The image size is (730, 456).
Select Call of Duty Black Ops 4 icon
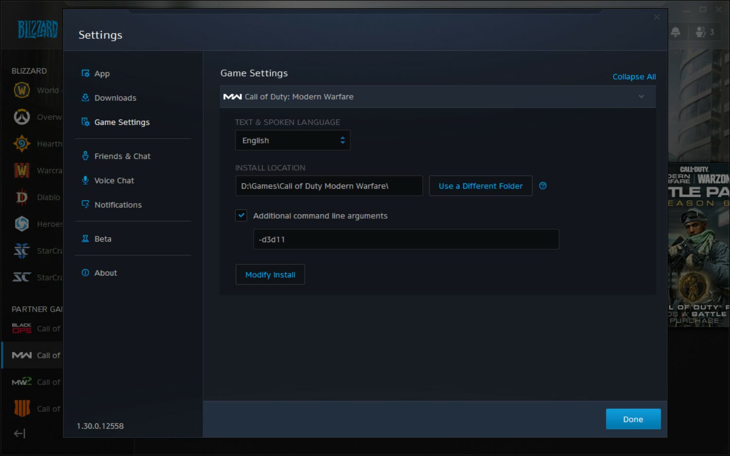click(x=21, y=408)
